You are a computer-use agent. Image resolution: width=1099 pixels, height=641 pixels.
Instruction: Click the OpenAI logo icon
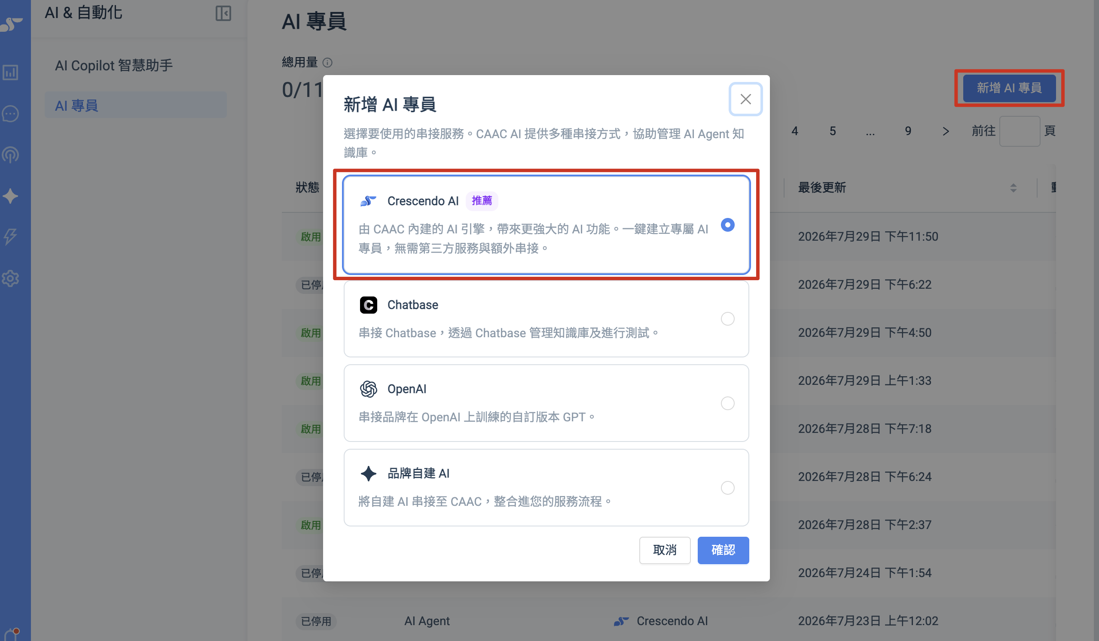click(x=368, y=389)
